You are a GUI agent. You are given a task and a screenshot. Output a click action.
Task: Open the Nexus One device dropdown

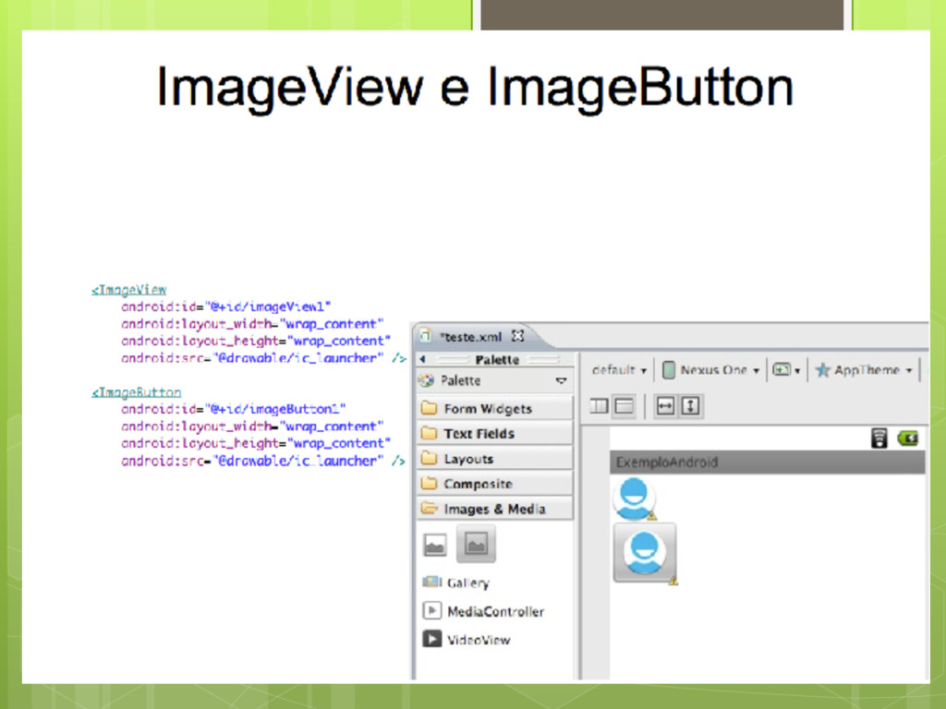click(x=710, y=370)
